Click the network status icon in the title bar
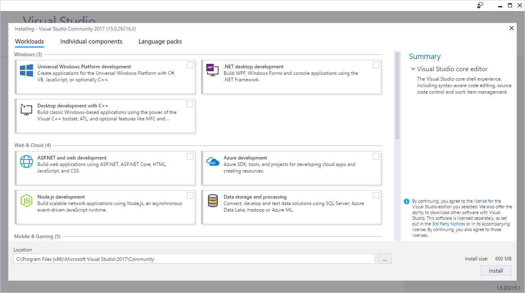 click(x=480, y=5)
